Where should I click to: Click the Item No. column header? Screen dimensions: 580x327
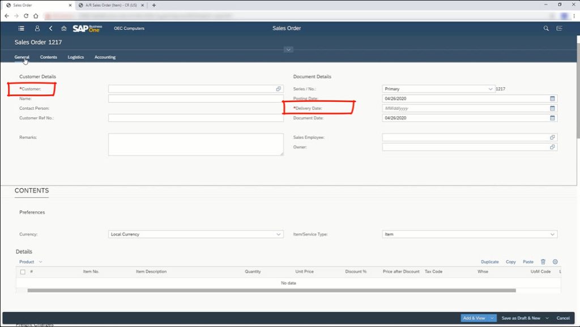(91, 271)
